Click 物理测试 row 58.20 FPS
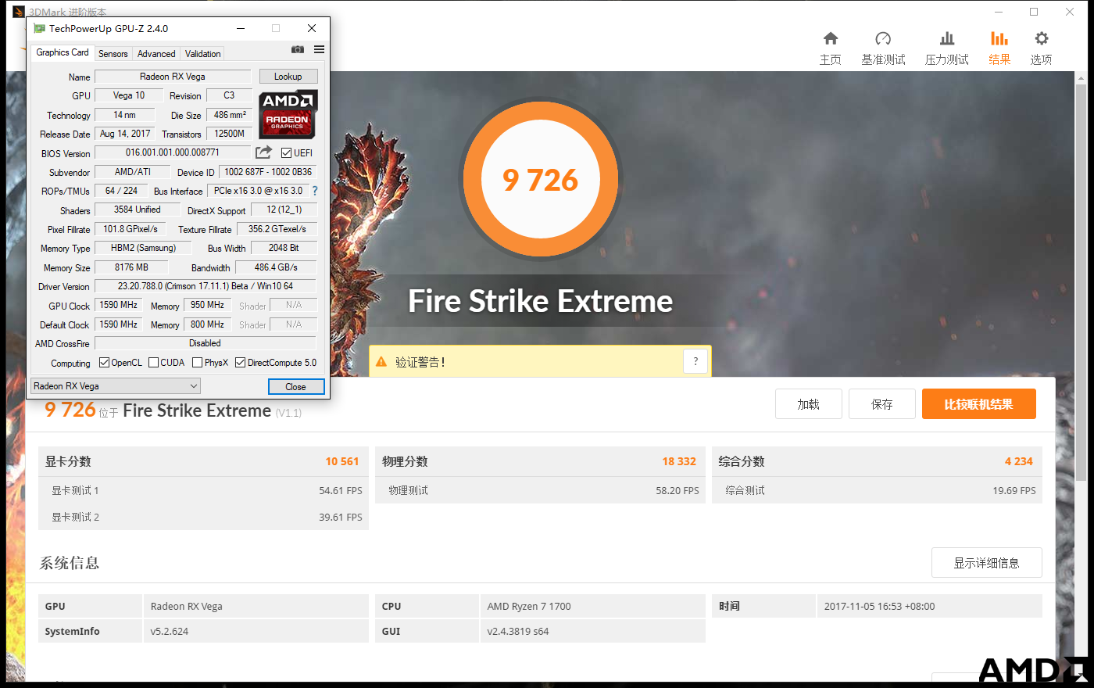The width and height of the screenshot is (1094, 688). pyautogui.click(x=540, y=490)
